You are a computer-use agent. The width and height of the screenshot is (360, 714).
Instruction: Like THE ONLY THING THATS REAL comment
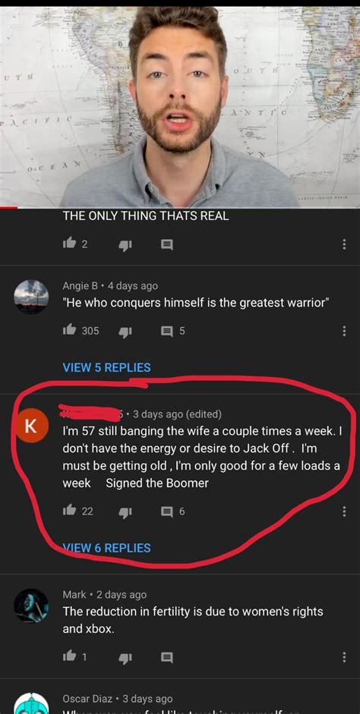pos(69,244)
